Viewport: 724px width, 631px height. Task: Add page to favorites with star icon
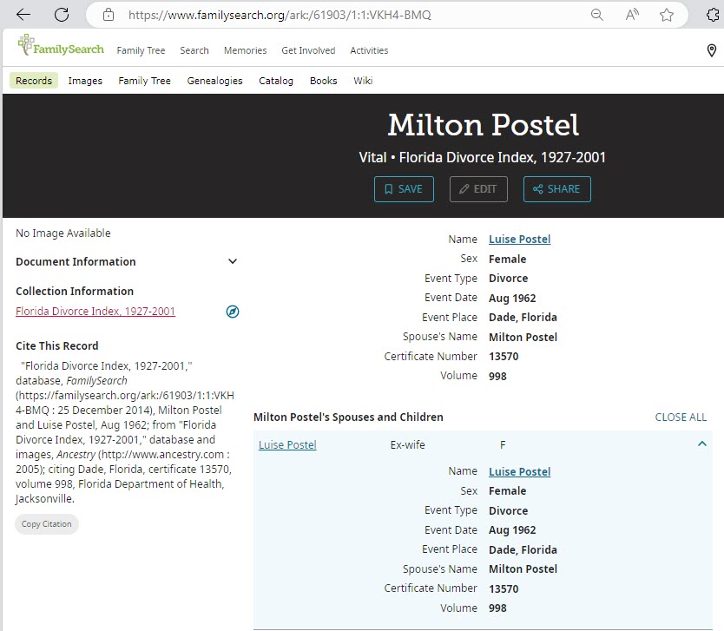click(x=667, y=15)
